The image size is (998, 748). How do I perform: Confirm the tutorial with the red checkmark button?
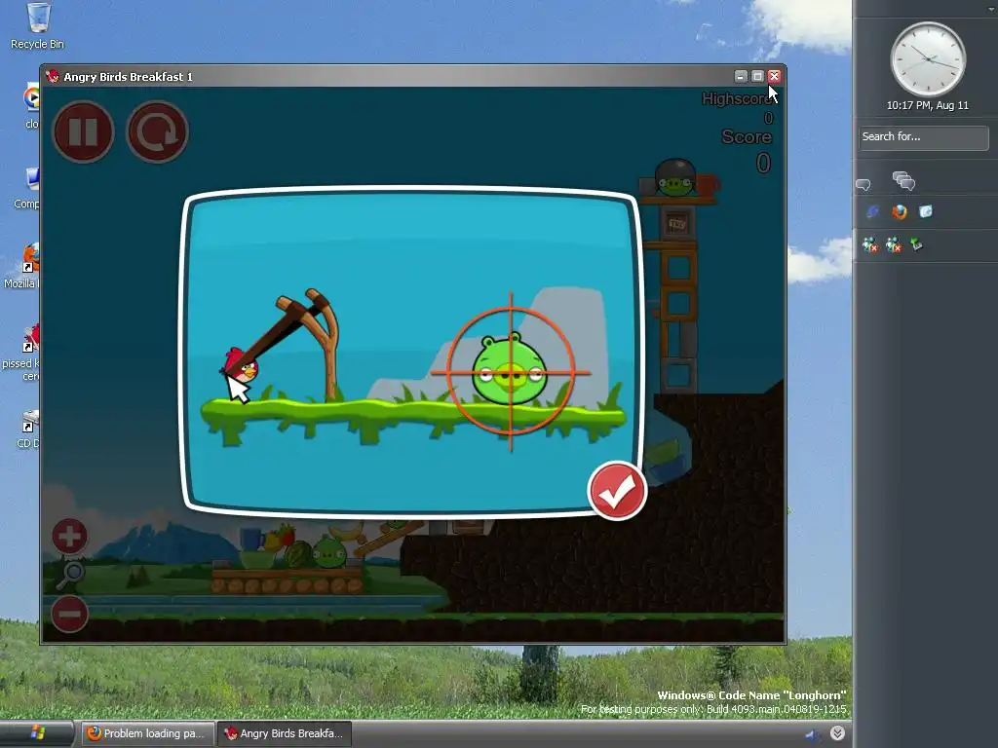click(x=617, y=491)
